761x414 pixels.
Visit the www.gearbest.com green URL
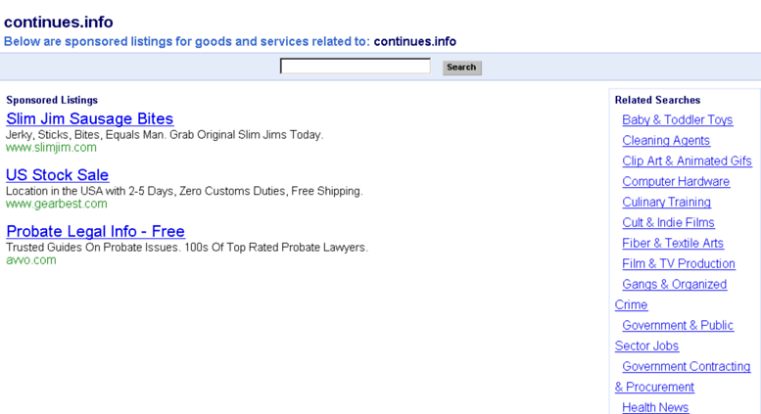coord(56,204)
